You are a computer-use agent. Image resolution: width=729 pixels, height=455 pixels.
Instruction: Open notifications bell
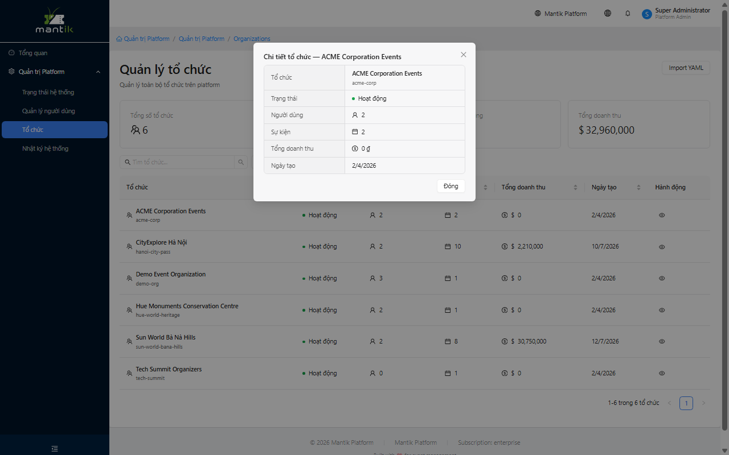point(628,14)
